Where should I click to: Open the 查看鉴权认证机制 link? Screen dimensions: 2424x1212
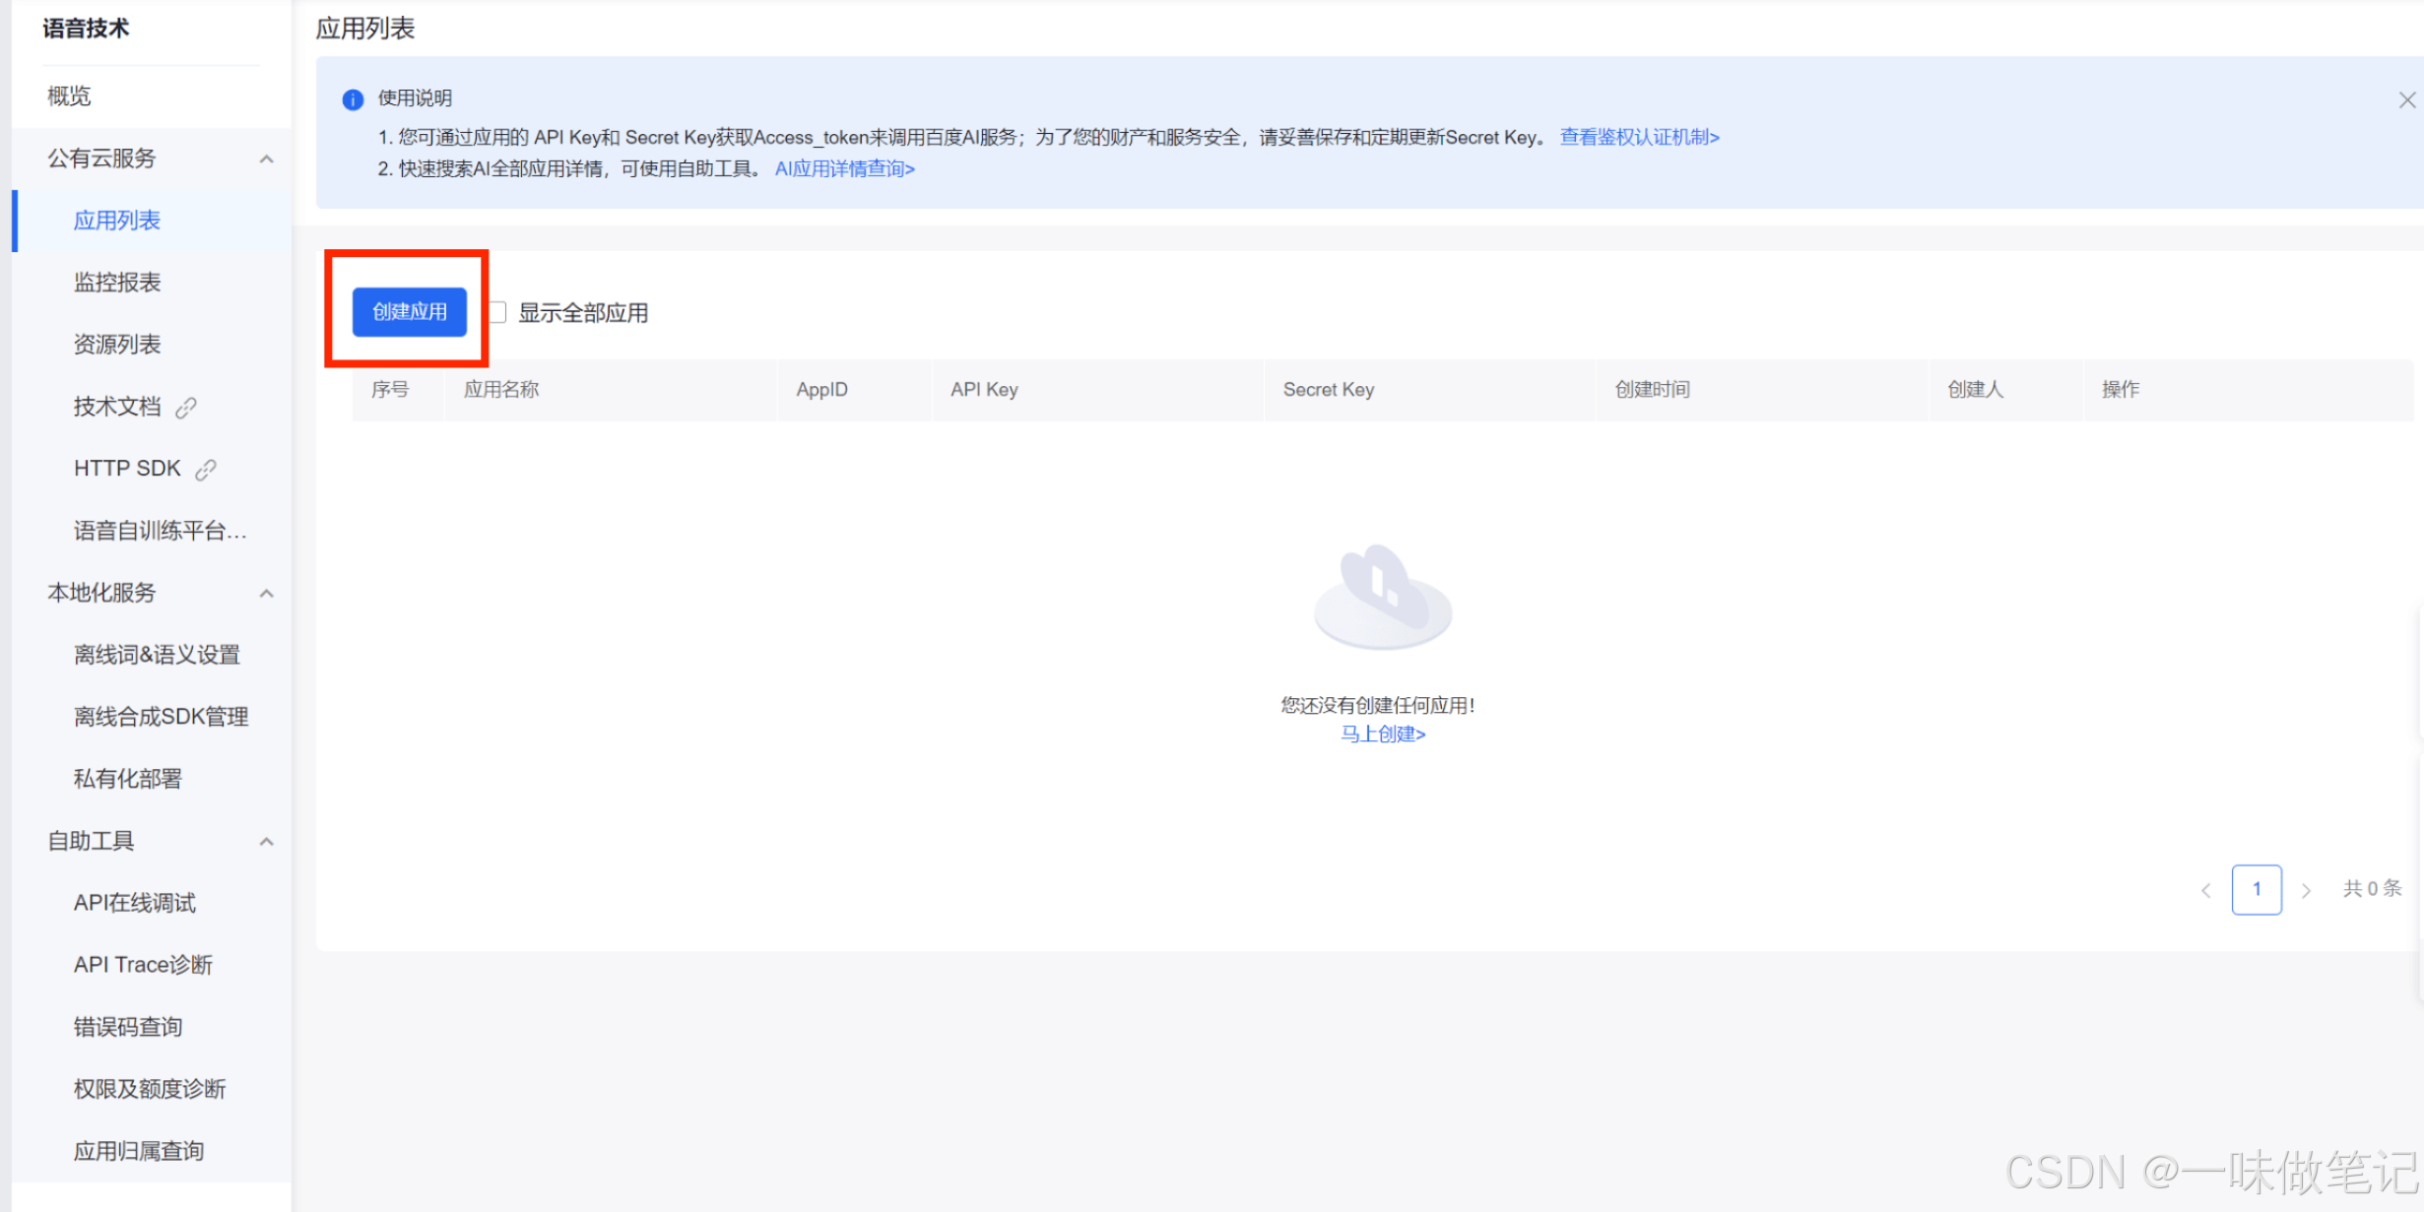(x=1639, y=137)
